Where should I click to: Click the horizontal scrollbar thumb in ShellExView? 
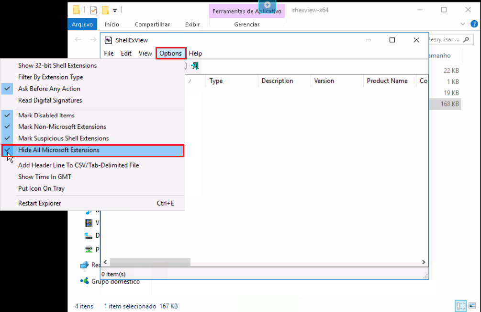pyautogui.click(x=150, y=262)
